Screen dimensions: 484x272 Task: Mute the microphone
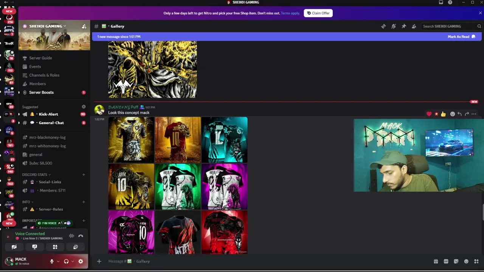point(52,261)
